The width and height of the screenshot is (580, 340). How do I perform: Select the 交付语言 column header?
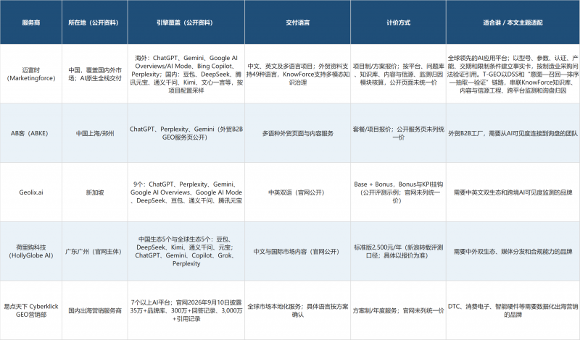coord(297,22)
